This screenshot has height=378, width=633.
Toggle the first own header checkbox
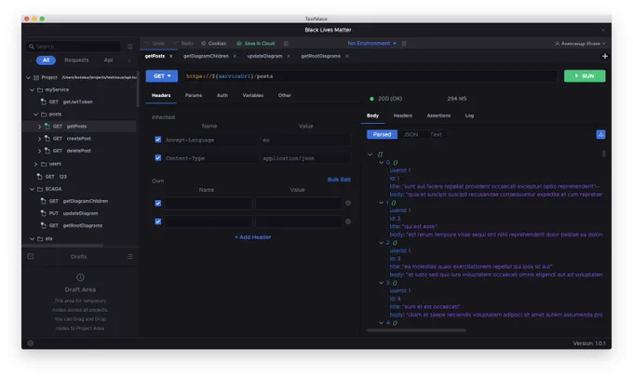click(158, 203)
